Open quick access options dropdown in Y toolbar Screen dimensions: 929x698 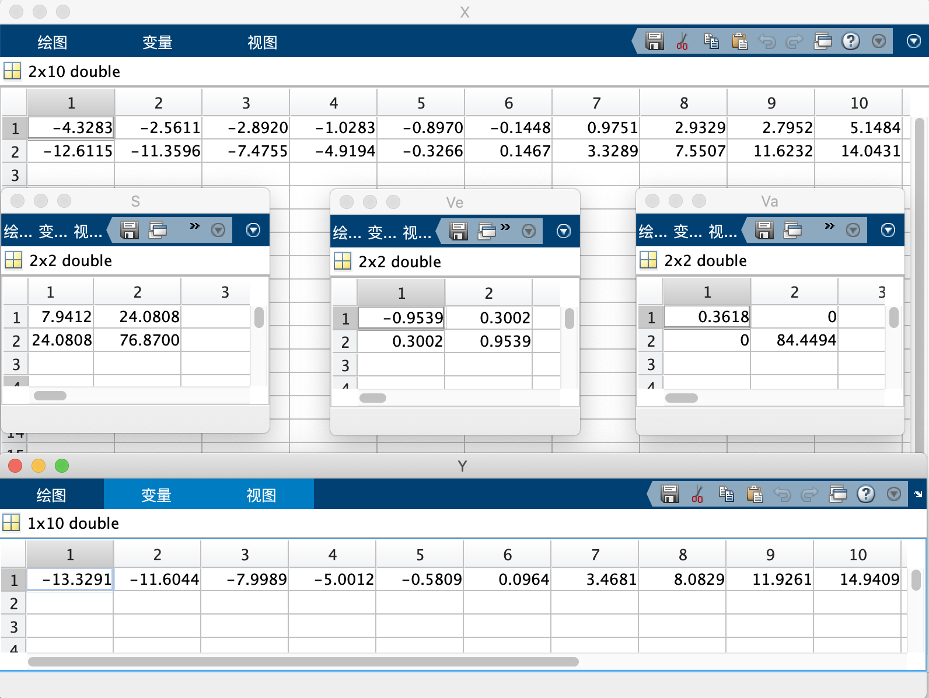pyautogui.click(x=894, y=494)
